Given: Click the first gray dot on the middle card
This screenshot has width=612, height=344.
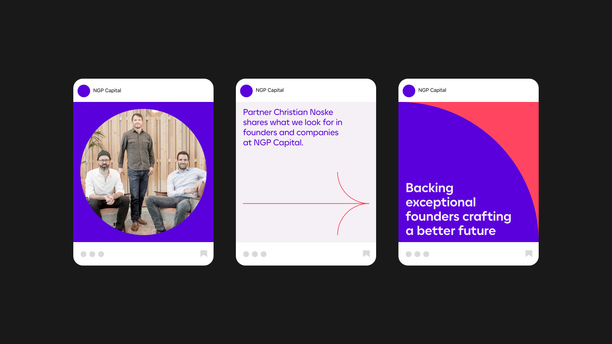Looking at the screenshot, I should (246, 254).
